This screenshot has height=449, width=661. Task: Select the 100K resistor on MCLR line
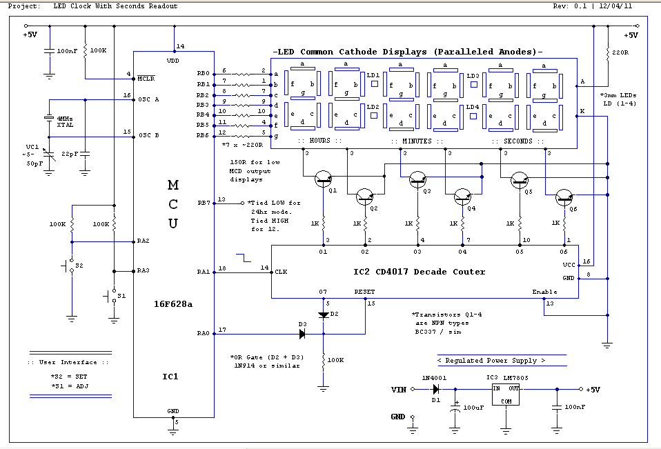tap(85, 51)
